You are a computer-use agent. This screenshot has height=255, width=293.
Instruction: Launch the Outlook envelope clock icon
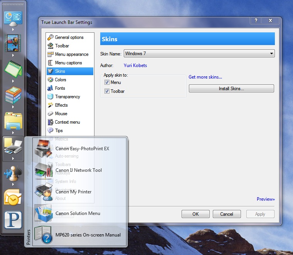pyautogui.click(x=13, y=197)
